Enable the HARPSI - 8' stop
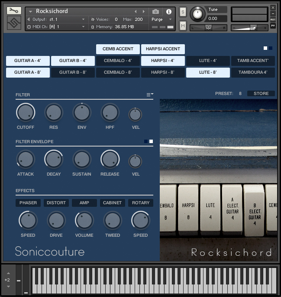This screenshot has height=297, width=281. click(163, 72)
